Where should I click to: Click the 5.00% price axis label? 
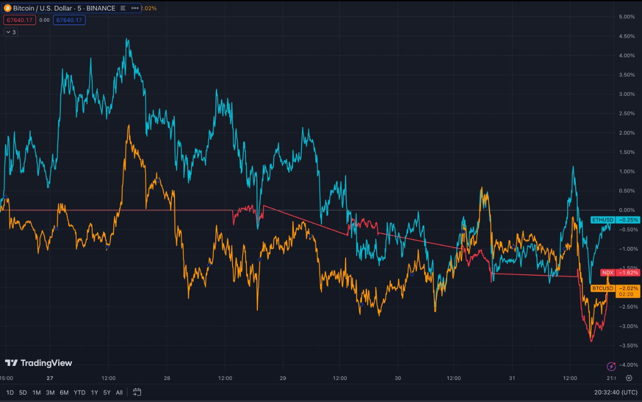click(x=627, y=17)
